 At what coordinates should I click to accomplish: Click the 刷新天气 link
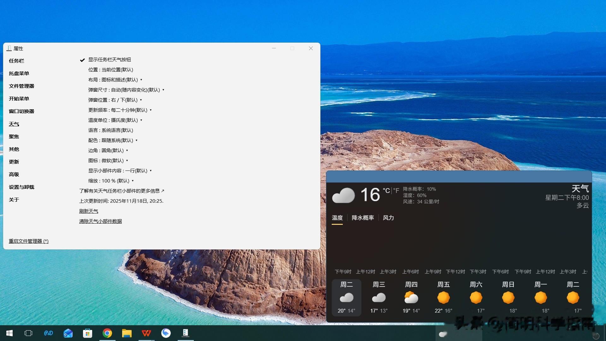(89, 211)
